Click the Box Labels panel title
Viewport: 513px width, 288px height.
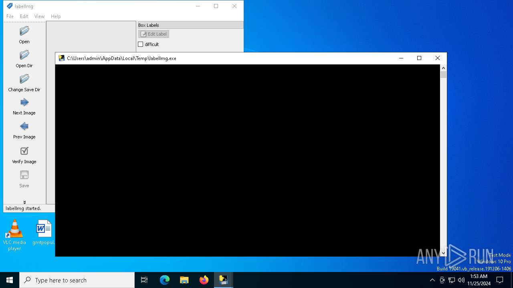(x=149, y=25)
